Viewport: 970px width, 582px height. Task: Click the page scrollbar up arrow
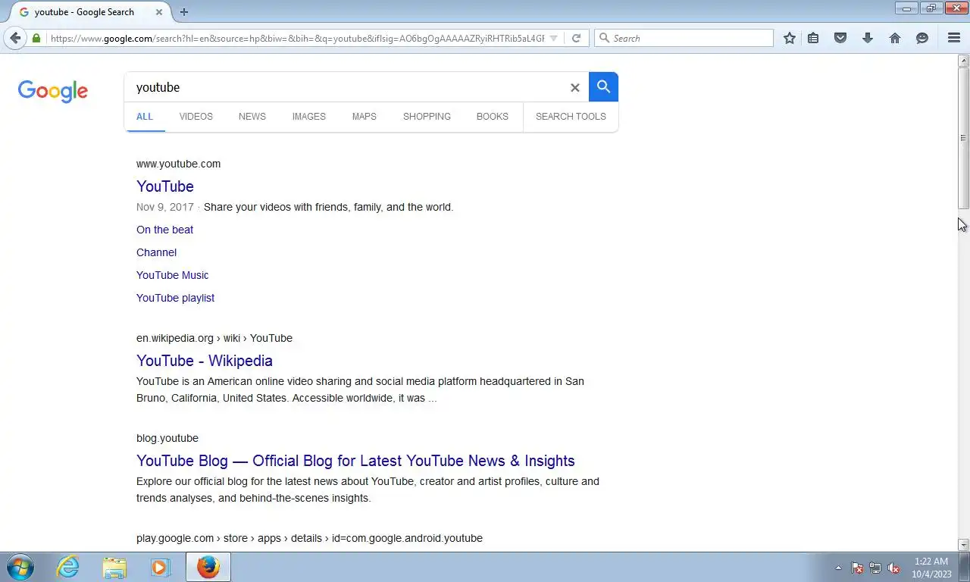click(x=964, y=61)
